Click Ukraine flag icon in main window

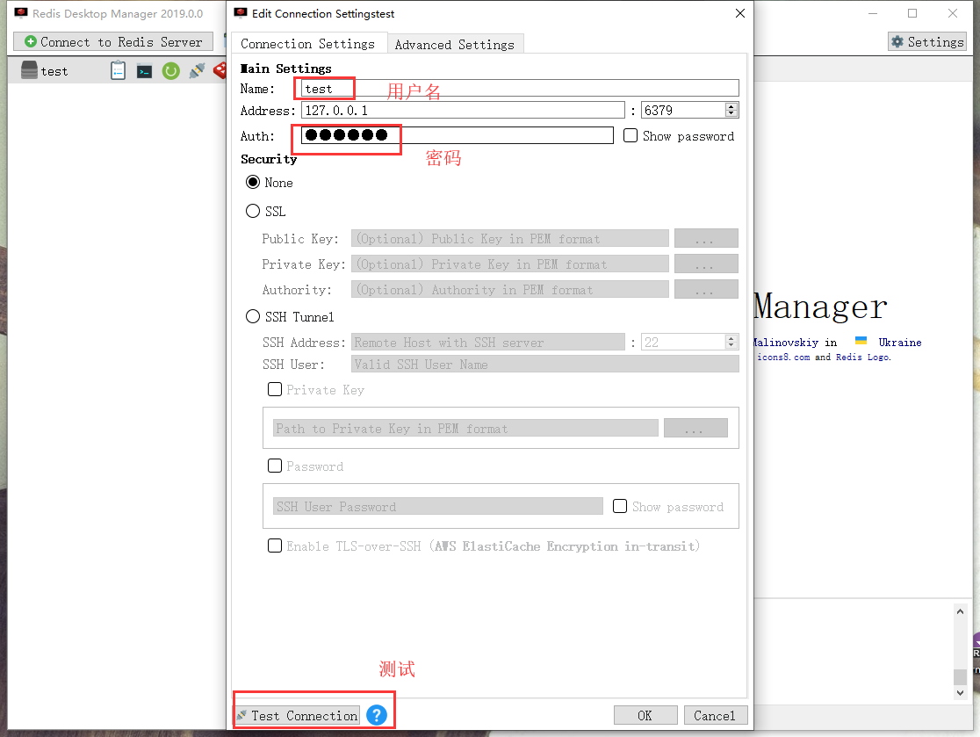tap(861, 341)
